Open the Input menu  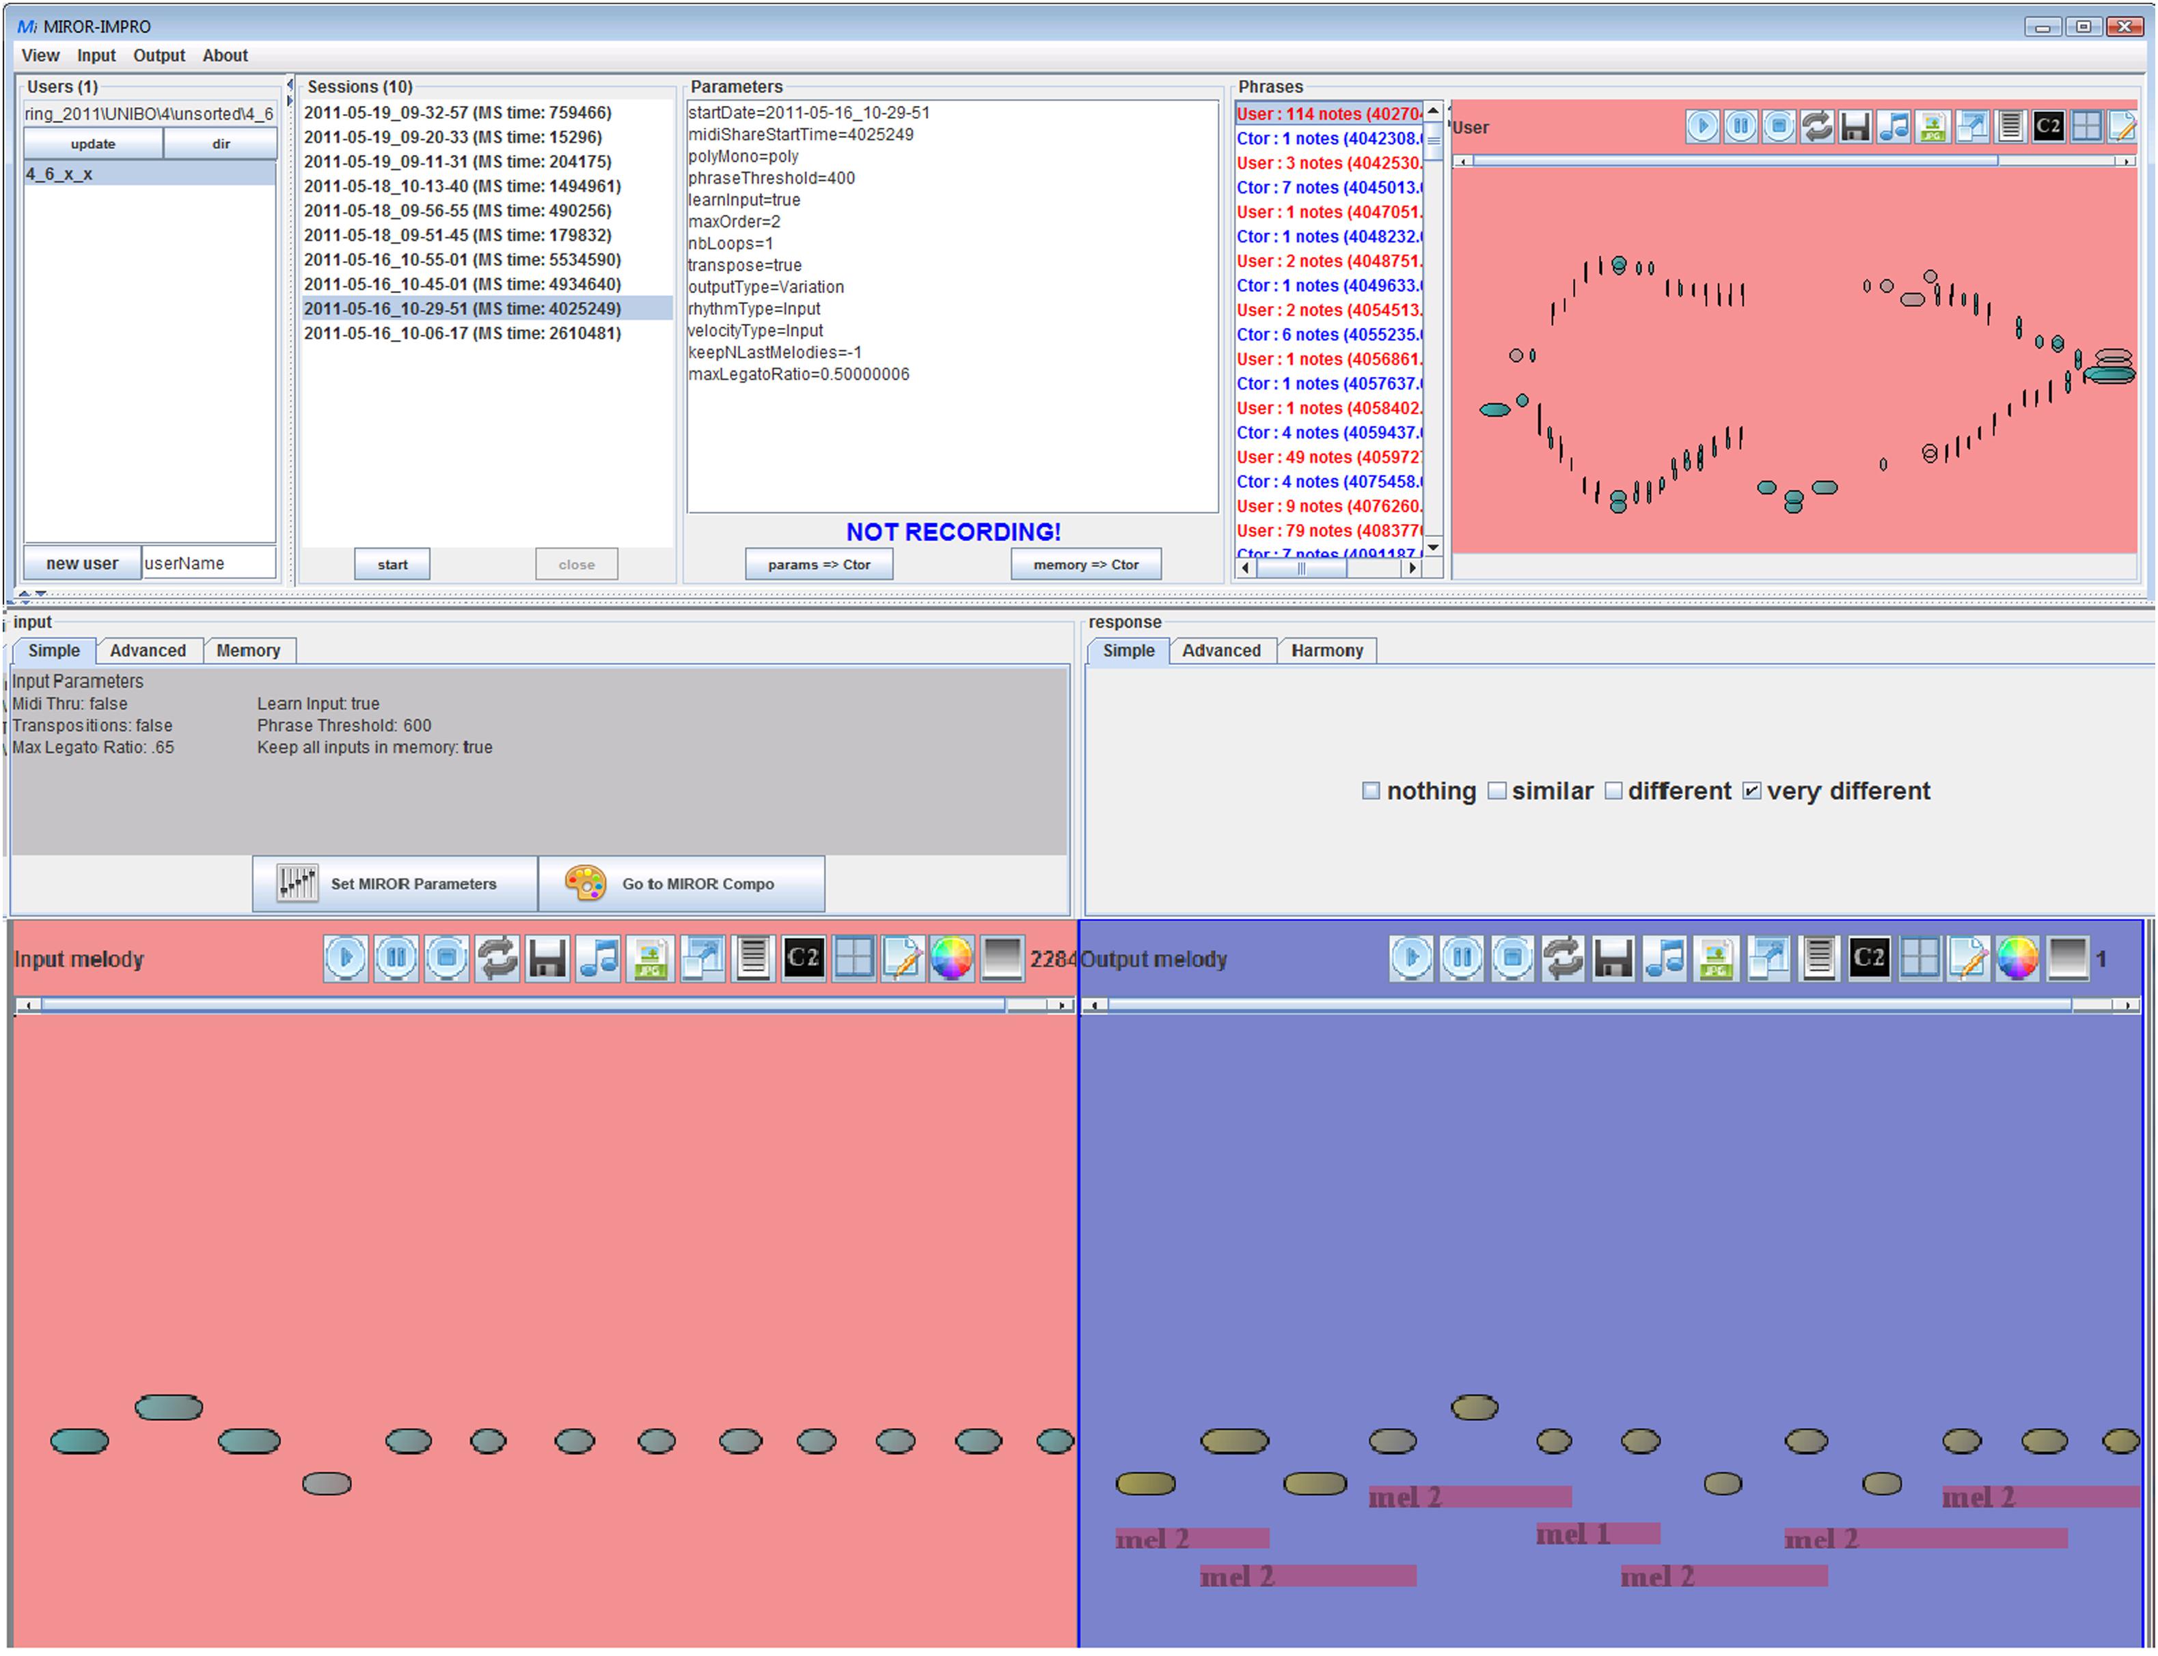(x=96, y=55)
